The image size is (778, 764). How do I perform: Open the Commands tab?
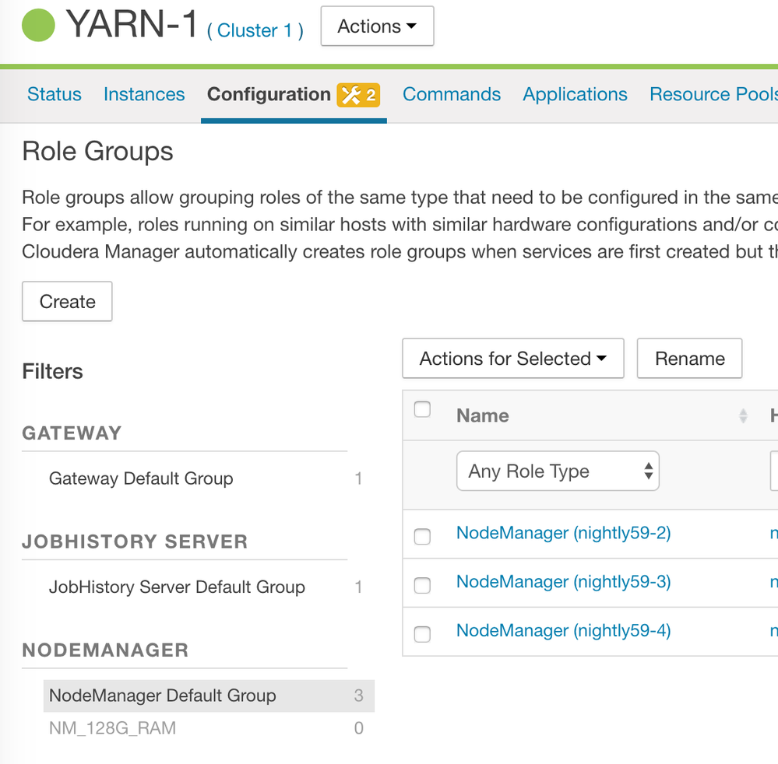(x=452, y=95)
